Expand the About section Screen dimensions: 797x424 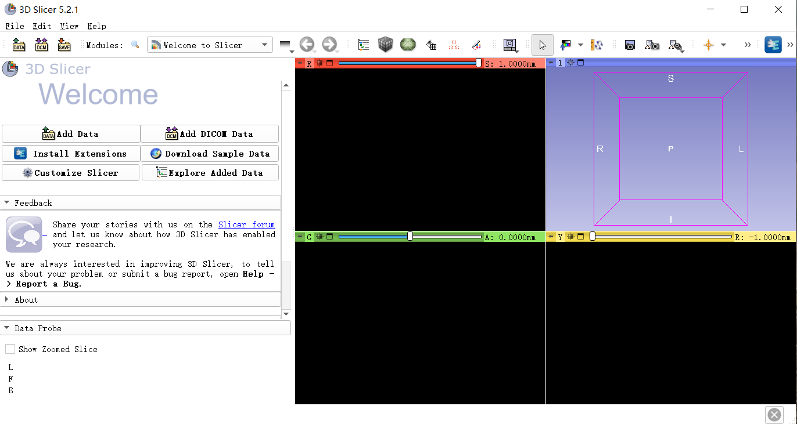coord(141,300)
